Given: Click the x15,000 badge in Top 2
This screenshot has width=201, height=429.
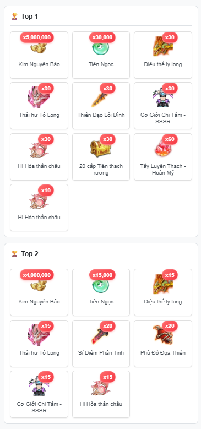Looking at the screenshot, I should [102, 275].
